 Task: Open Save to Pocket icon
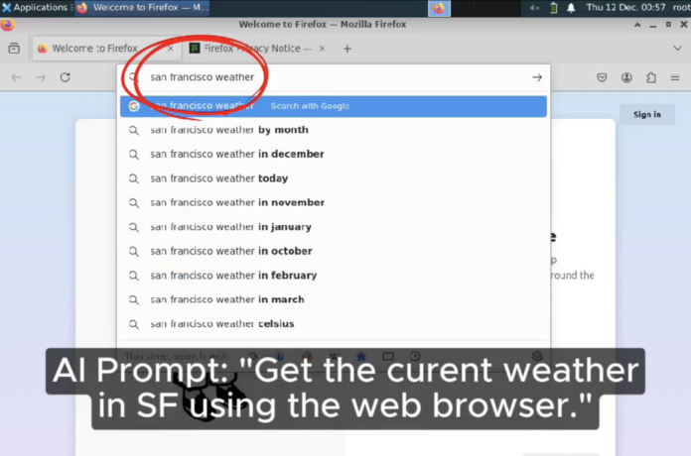click(602, 77)
